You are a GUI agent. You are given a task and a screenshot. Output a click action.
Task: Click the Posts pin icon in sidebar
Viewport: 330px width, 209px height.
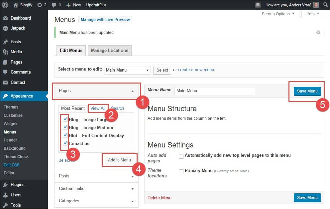pos(5,42)
